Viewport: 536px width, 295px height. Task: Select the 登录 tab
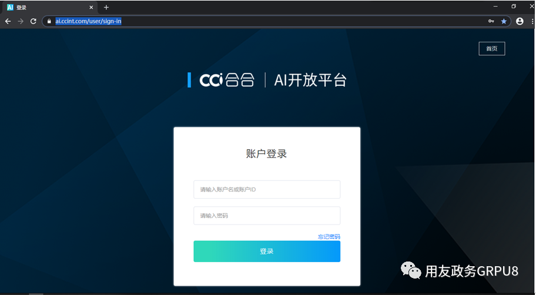pos(51,7)
